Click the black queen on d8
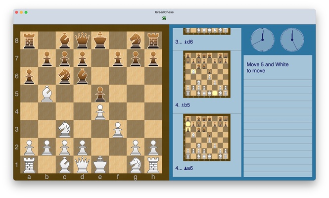Screen dimensions: 329x198 (x=82, y=40)
